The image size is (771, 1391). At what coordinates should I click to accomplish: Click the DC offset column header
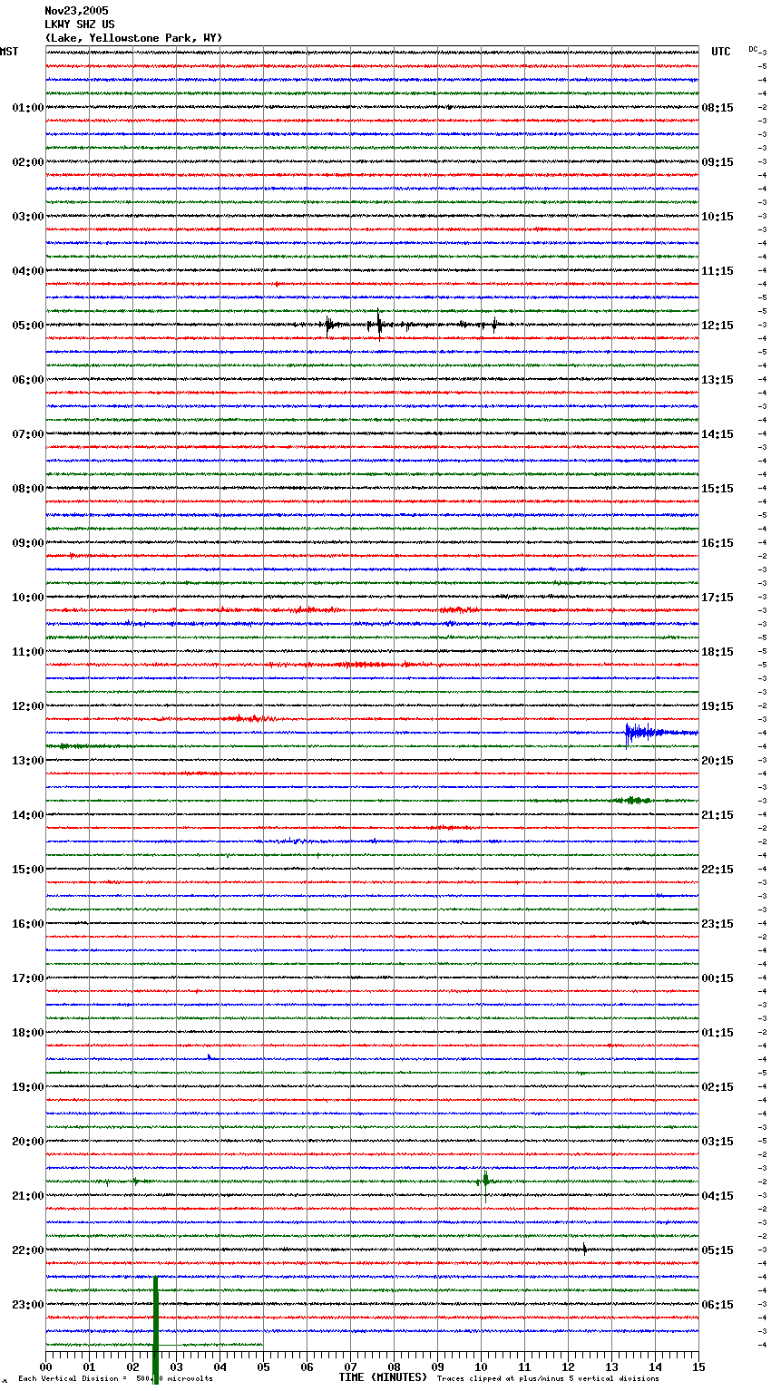pos(754,49)
